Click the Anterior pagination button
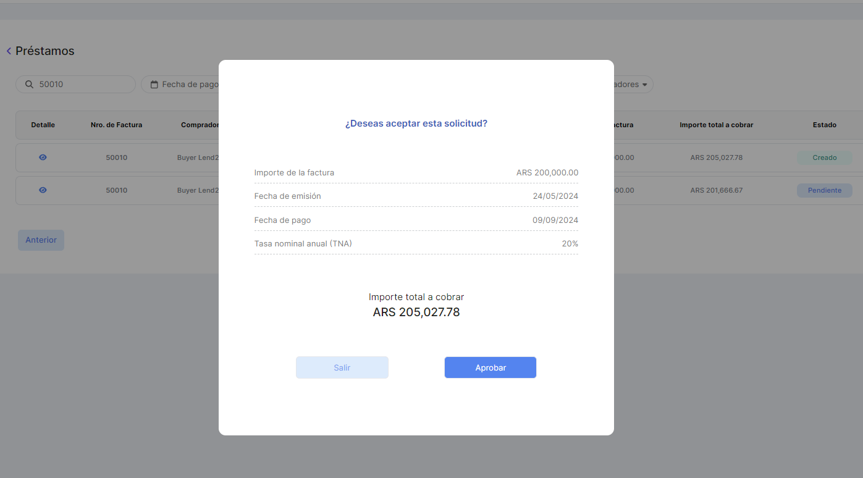 (x=41, y=240)
